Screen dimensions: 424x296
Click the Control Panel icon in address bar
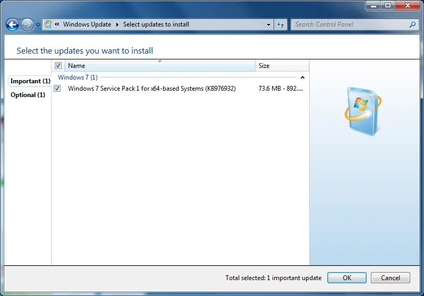coord(48,24)
